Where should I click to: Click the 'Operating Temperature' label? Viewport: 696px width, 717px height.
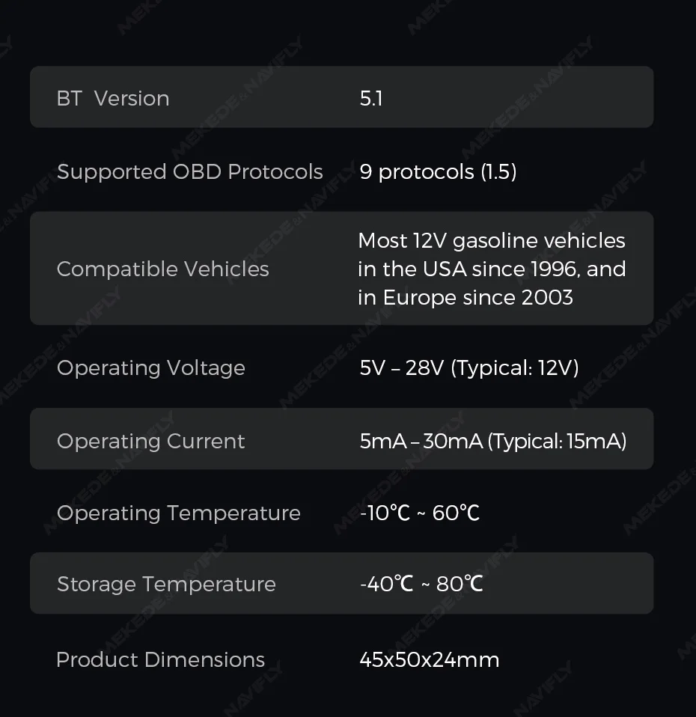point(179,513)
